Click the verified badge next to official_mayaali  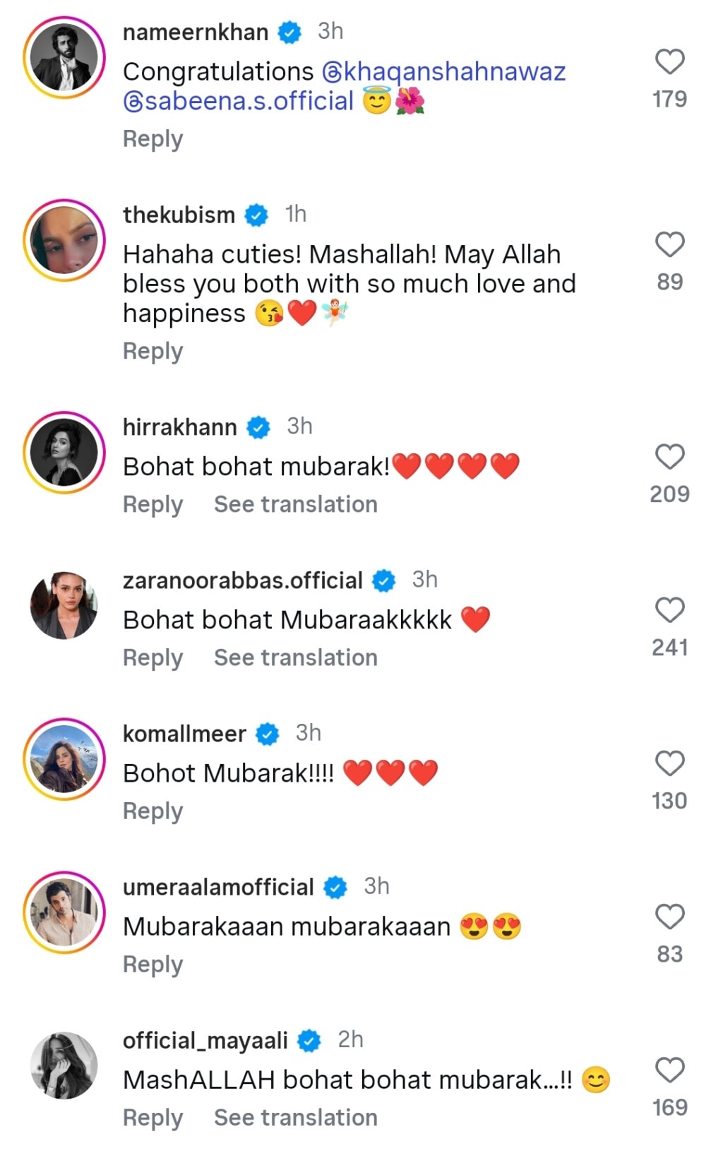point(309,1038)
